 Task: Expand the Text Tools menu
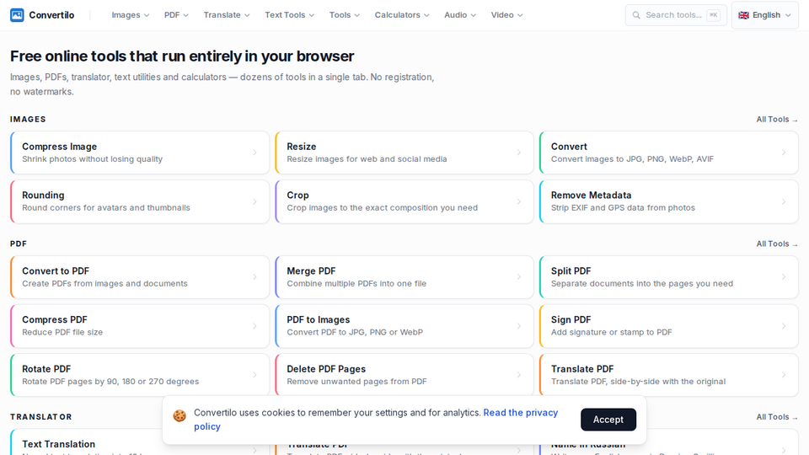pyautogui.click(x=289, y=15)
